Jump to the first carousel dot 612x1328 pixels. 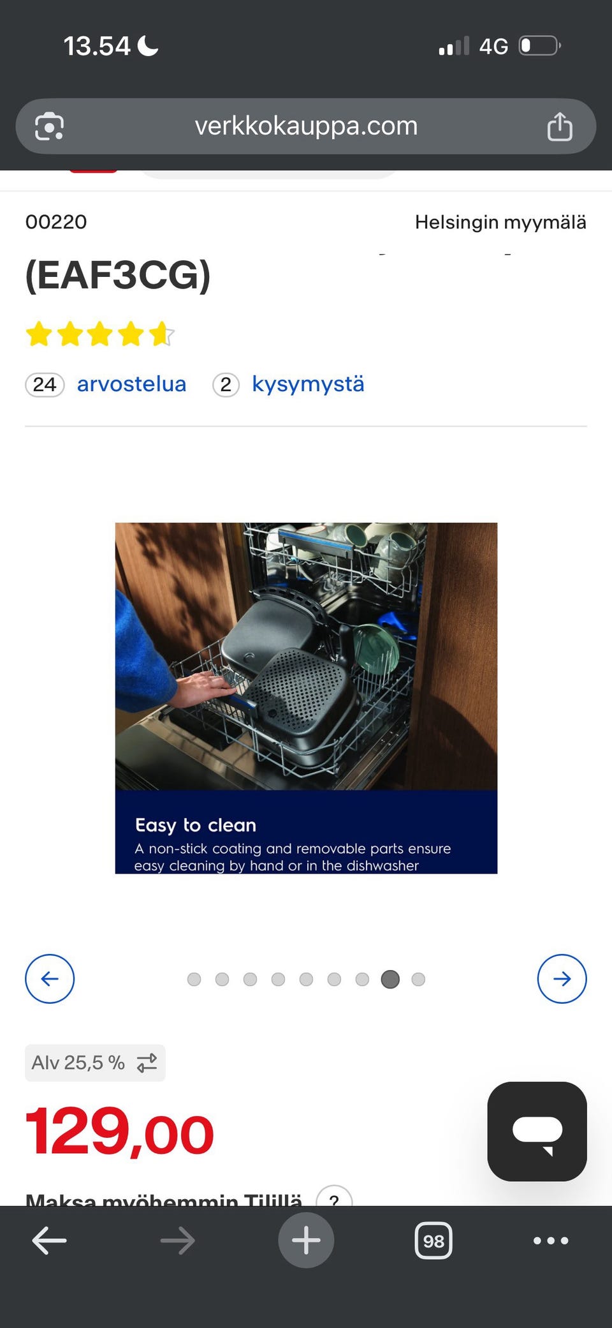194,979
